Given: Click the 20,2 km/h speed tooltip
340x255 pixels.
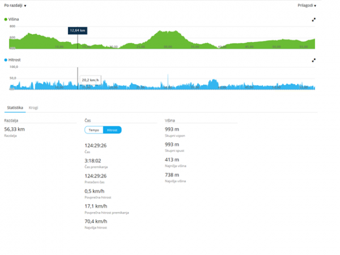Looking at the screenshot, I should point(91,80).
